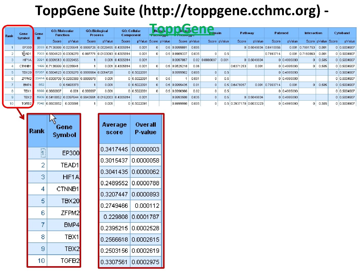The height and width of the screenshot is (273, 364).
Task: Open Gene ID 7003 link
Action: [40, 54]
